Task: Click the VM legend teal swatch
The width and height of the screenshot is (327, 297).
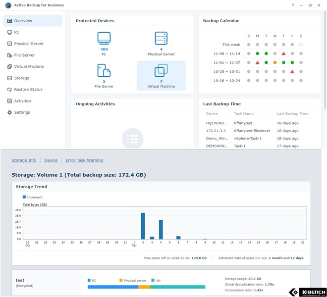Action: coord(153,280)
